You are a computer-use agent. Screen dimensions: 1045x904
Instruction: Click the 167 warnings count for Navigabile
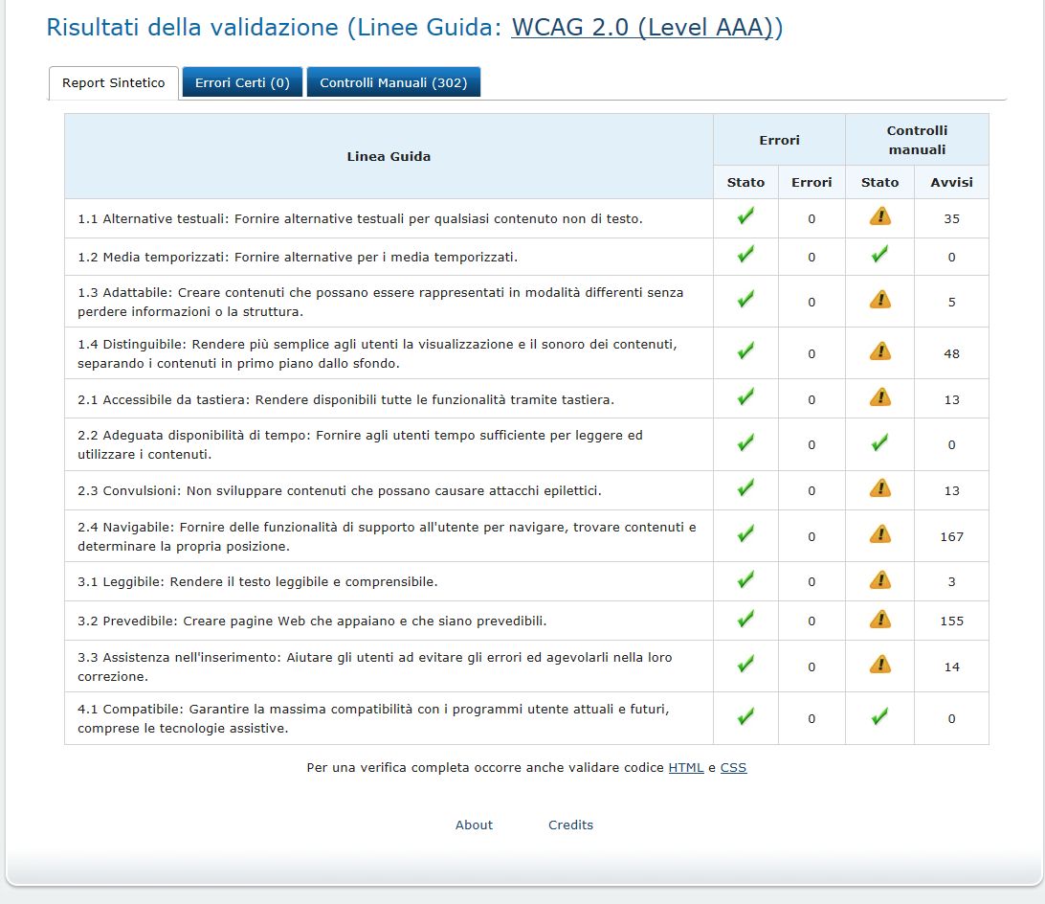[951, 537]
